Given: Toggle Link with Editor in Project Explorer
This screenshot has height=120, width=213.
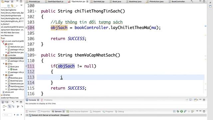Looking at the screenshot, I should tap(12, 6).
